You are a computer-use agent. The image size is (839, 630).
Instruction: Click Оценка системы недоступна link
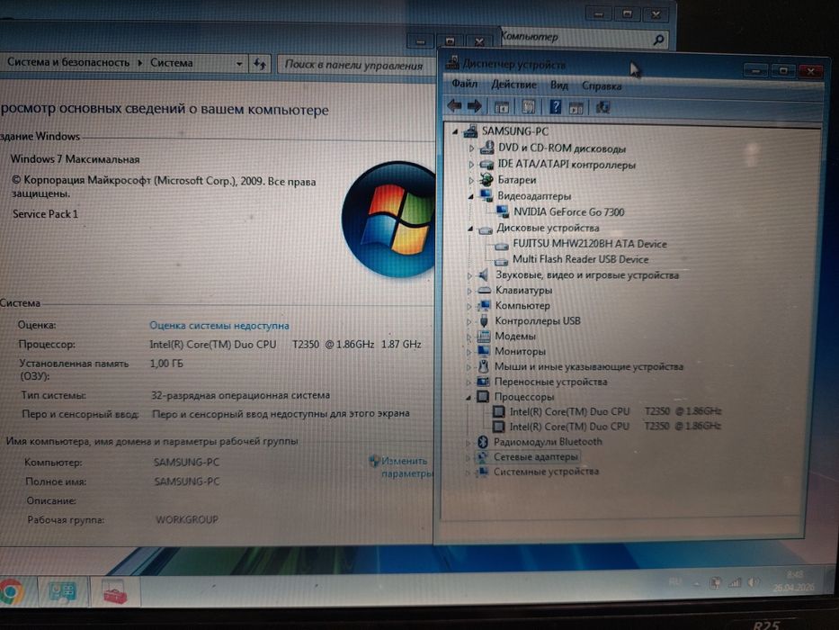(219, 325)
